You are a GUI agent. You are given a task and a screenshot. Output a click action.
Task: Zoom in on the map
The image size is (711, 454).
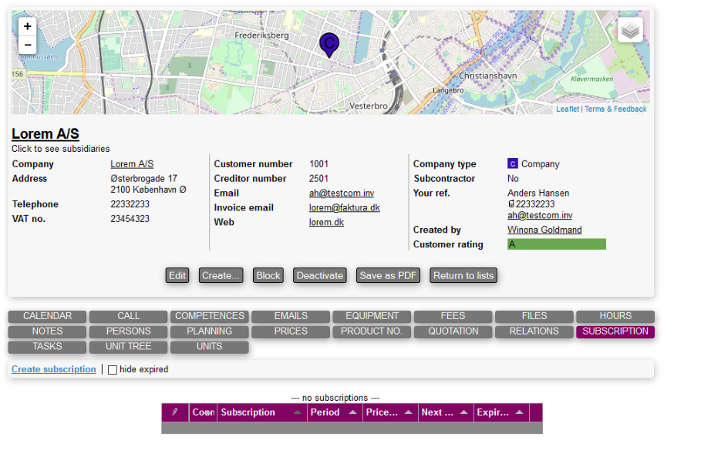(28, 26)
